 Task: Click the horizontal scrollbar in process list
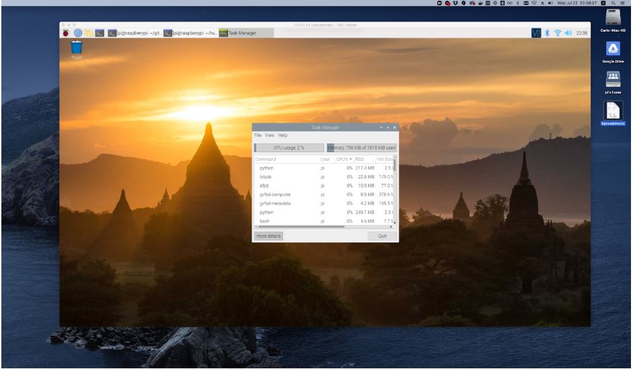click(301, 227)
